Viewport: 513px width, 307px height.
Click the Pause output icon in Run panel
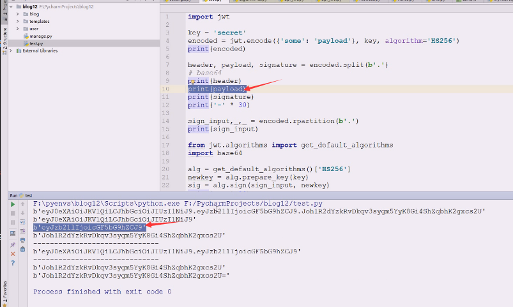tap(13, 222)
